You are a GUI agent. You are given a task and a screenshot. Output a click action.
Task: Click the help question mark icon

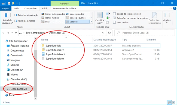(x=175, y=8)
